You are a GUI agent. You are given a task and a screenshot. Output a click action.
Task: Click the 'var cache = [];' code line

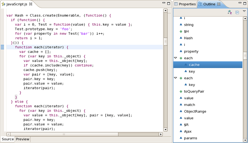click(x=35, y=52)
